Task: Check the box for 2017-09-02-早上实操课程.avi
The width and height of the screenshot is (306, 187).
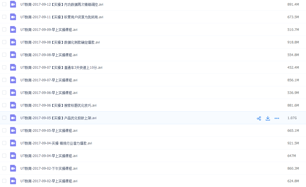Action: click(4, 181)
